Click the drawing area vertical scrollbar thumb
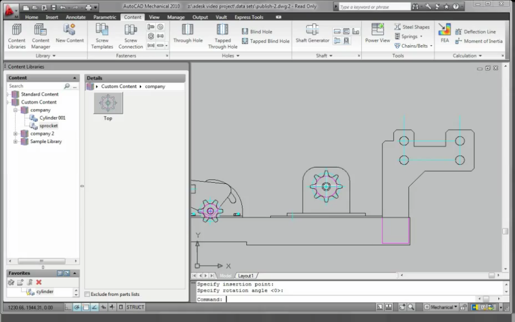 [506, 231]
